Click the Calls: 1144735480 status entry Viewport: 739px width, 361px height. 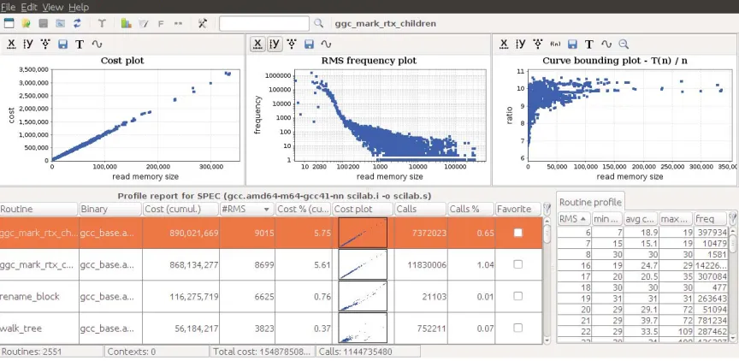(x=368, y=352)
